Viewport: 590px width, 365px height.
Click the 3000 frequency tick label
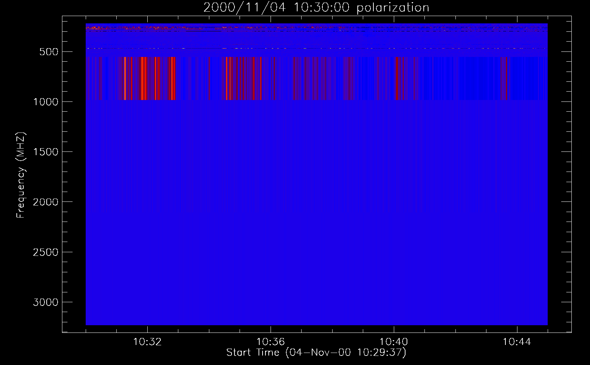pos(46,302)
